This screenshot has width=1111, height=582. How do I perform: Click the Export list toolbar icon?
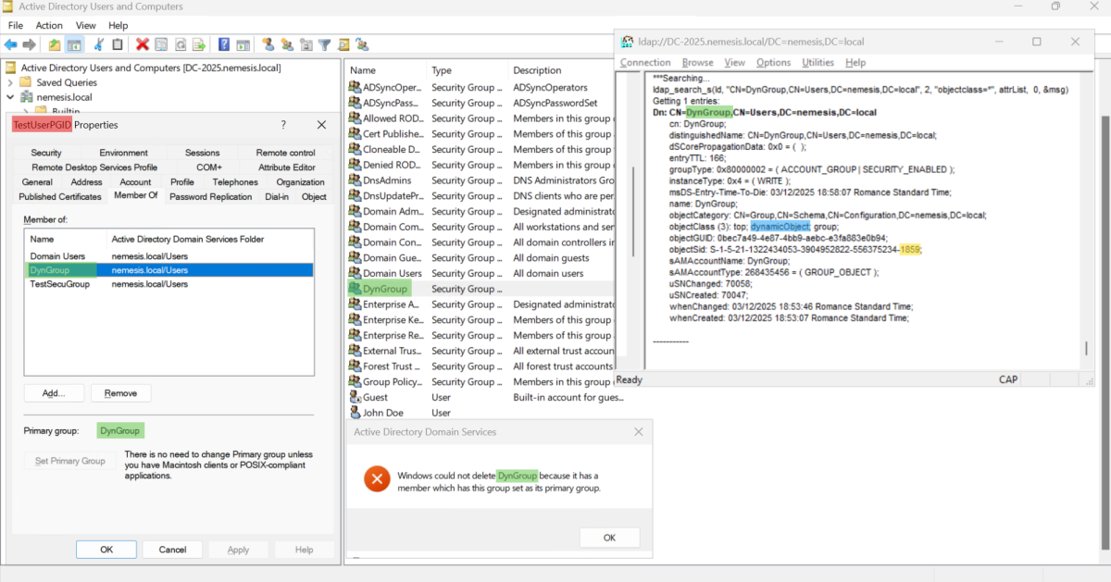[199, 44]
